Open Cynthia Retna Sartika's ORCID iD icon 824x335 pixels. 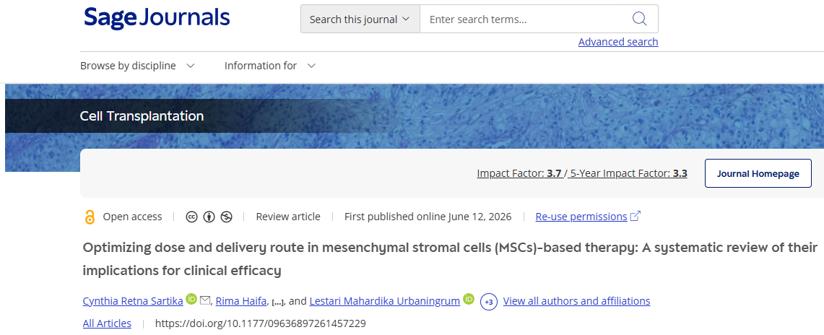click(x=191, y=300)
